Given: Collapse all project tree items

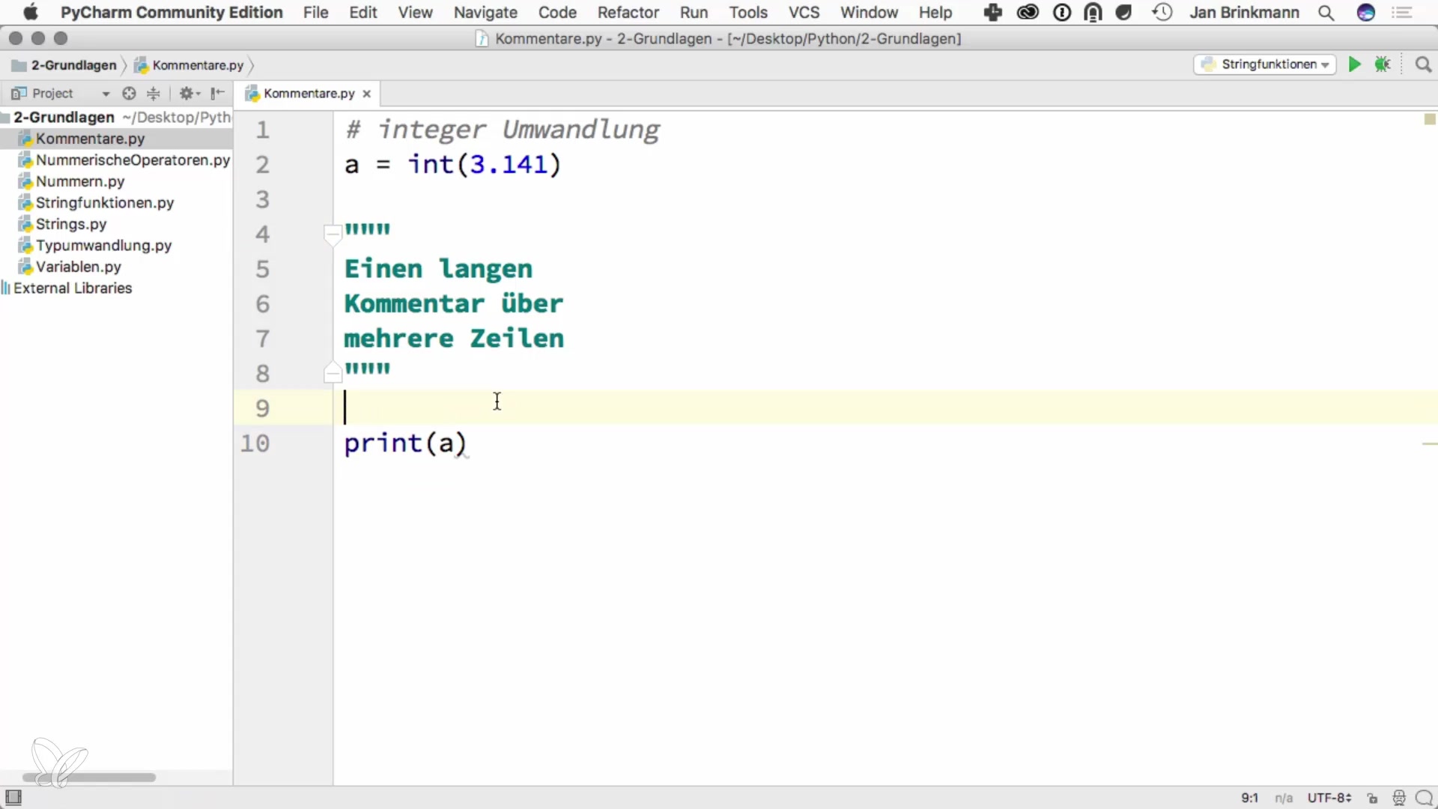Looking at the screenshot, I should 154,94.
